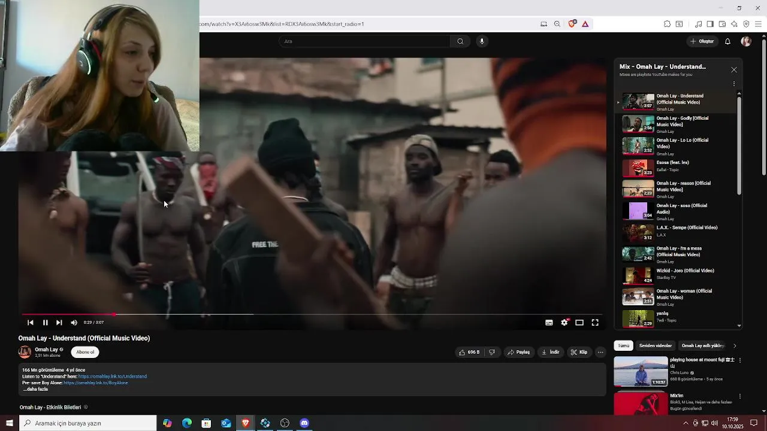
Task: Open the browser extensions puzzle icon
Action: (667, 24)
